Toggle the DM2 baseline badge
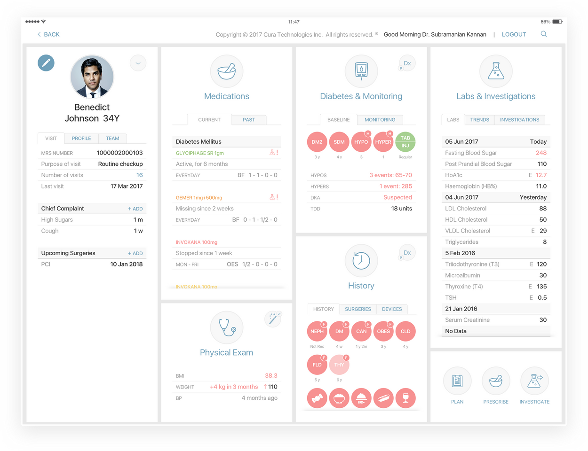The image size is (588, 451). [317, 142]
